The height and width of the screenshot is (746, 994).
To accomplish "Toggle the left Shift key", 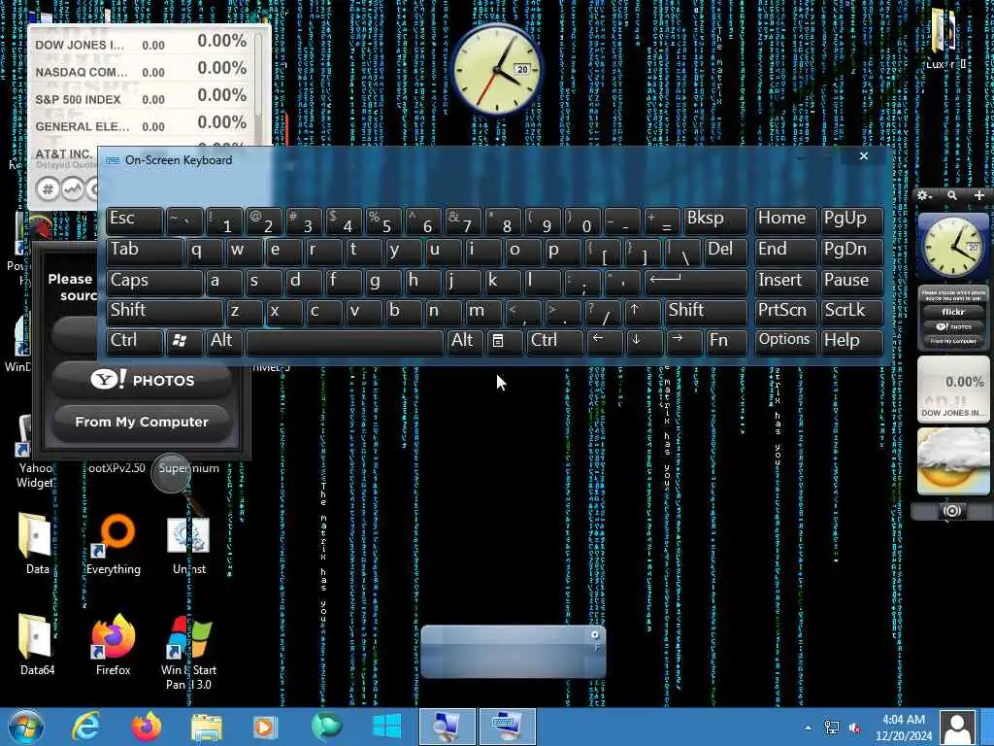I will click(164, 312).
